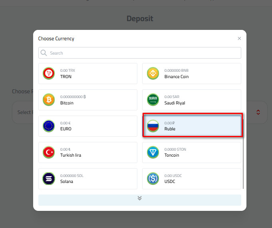
Task: Choose Solana currency name
Action: click(67, 182)
